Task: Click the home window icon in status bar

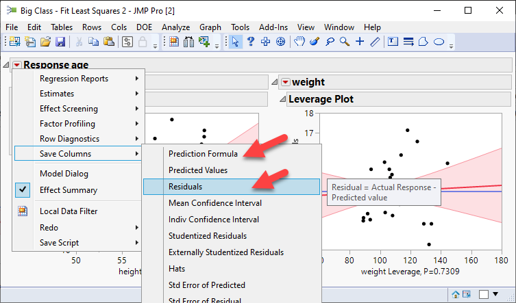Action: (456, 295)
